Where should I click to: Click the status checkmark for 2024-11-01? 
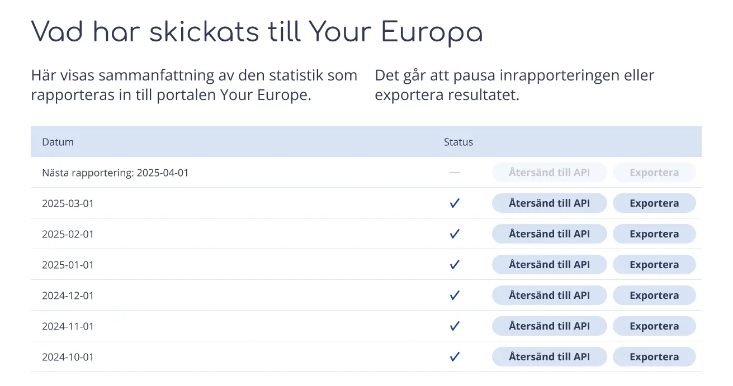point(455,326)
